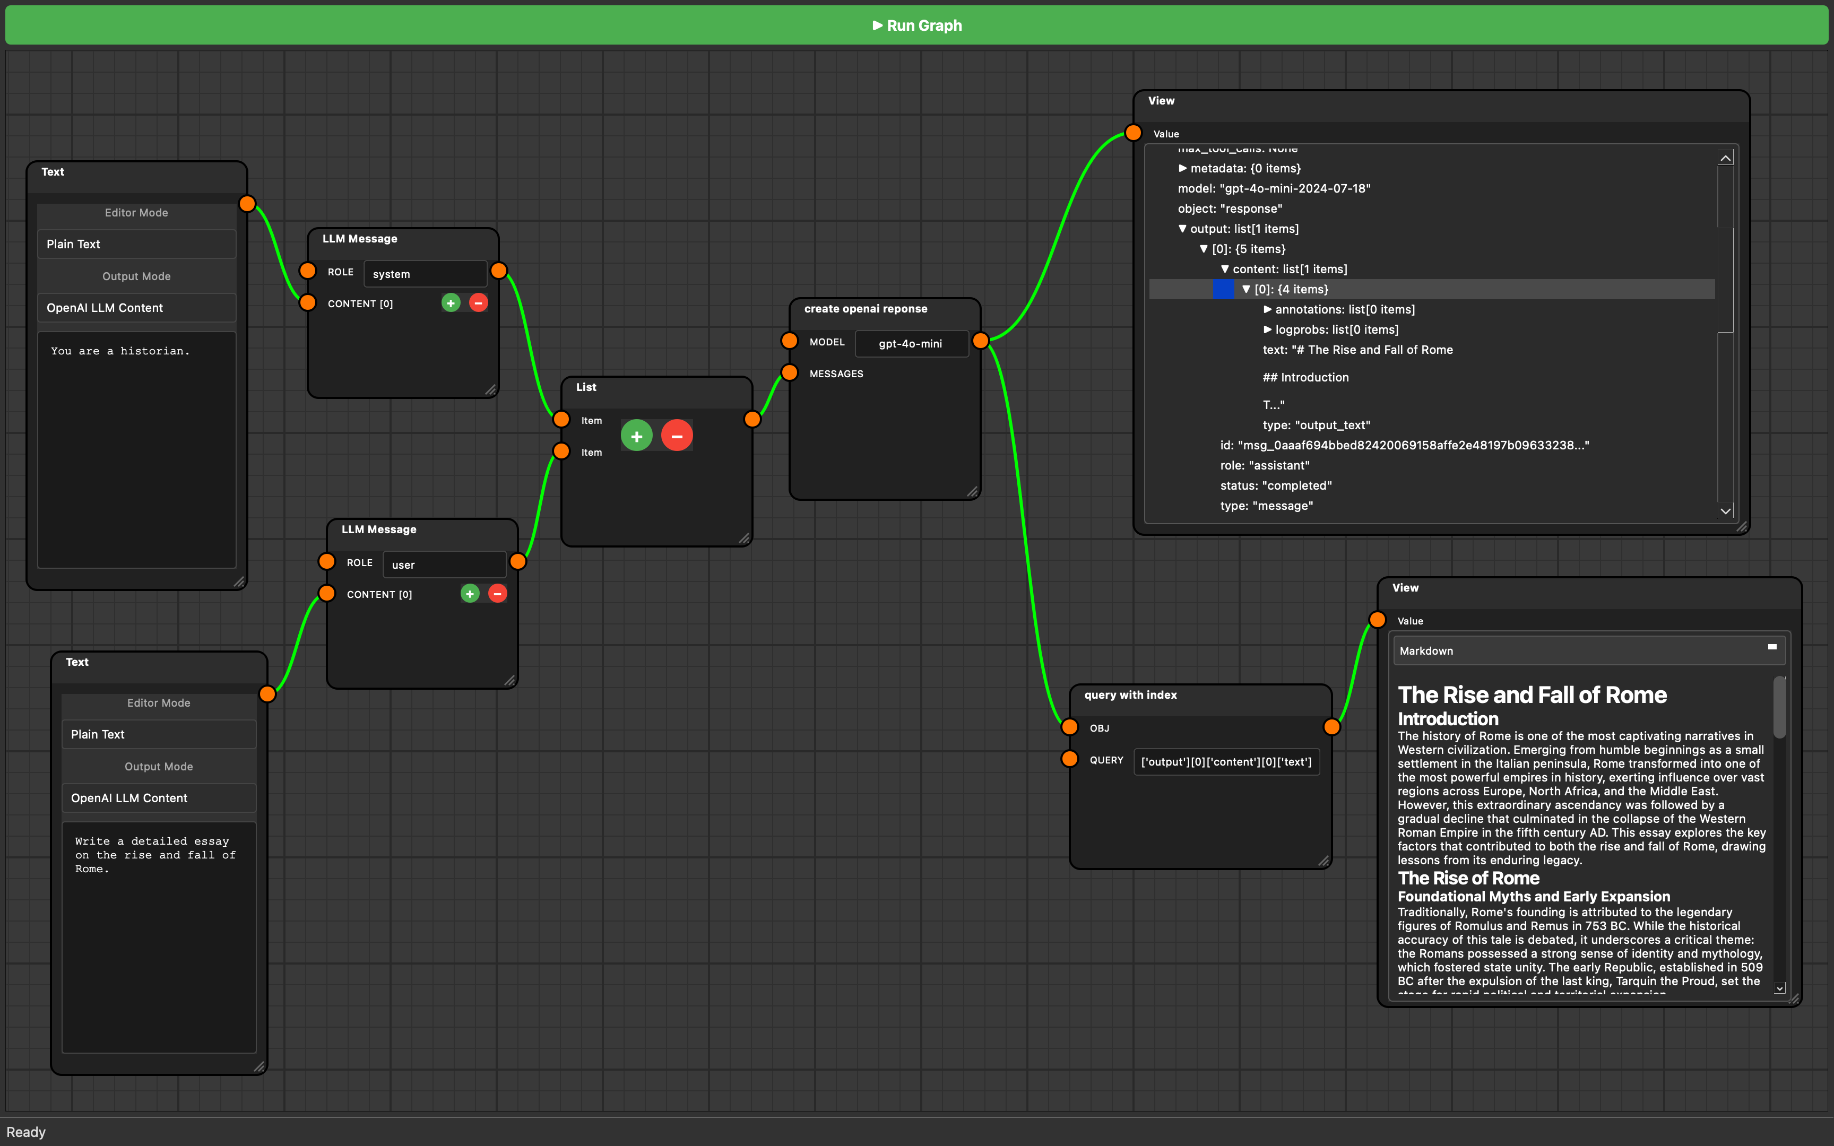This screenshot has height=1146, width=1834.
Task: Click the blue highlight swatch in tree
Action: coord(1223,290)
